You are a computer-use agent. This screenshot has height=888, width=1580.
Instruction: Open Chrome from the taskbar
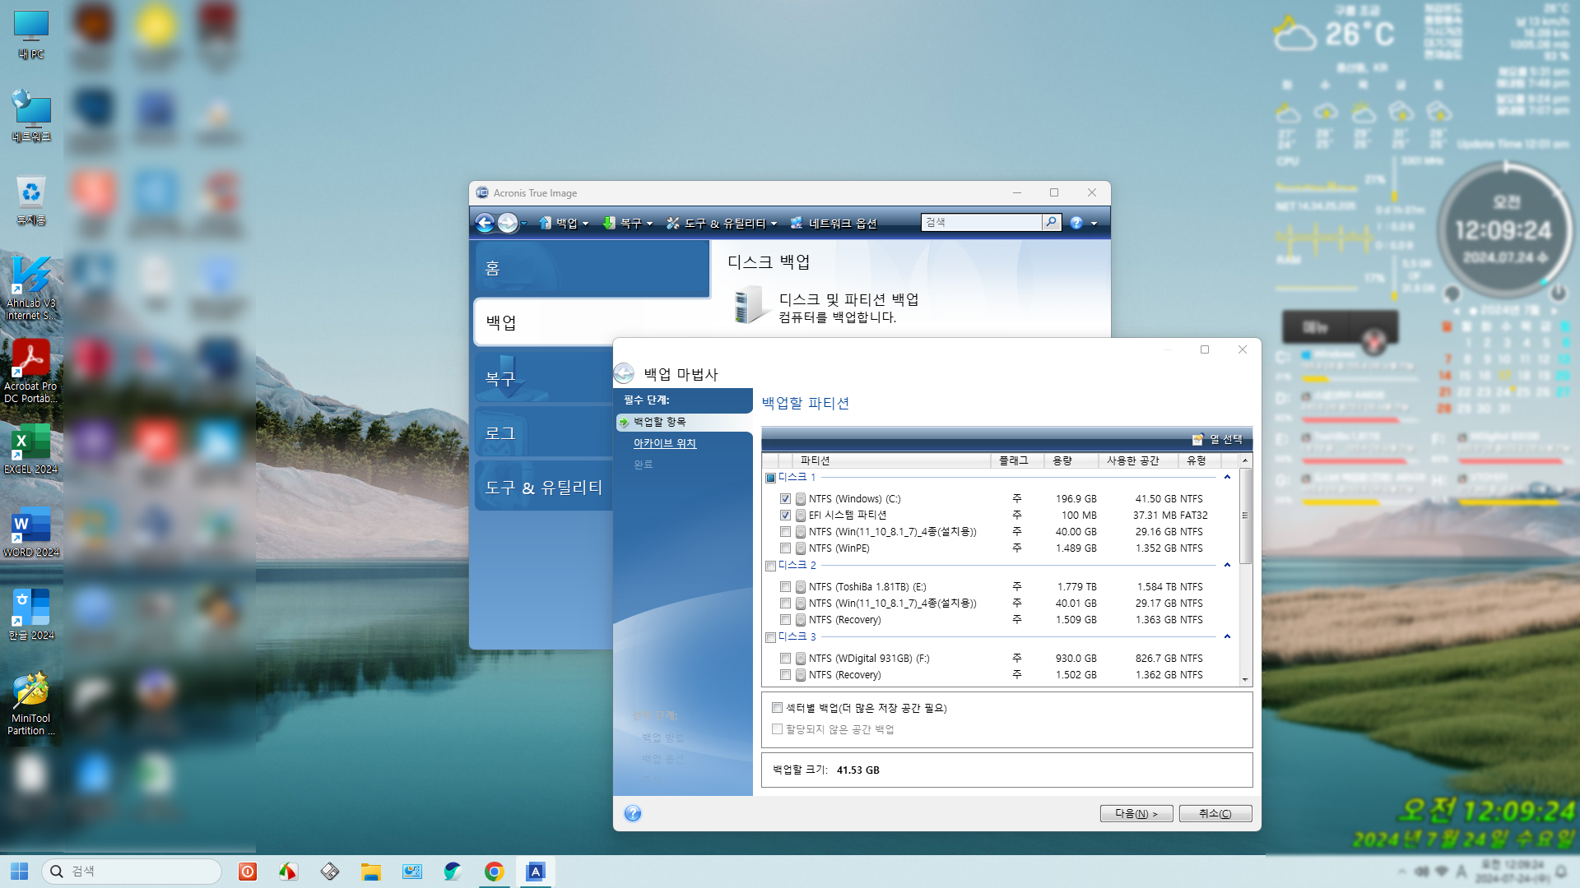tap(494, 872)
